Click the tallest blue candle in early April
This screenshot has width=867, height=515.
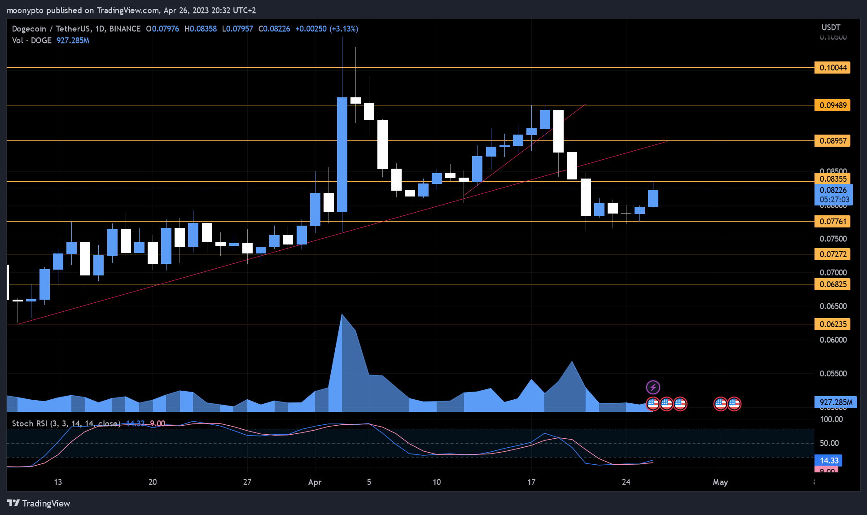[342, 155]
